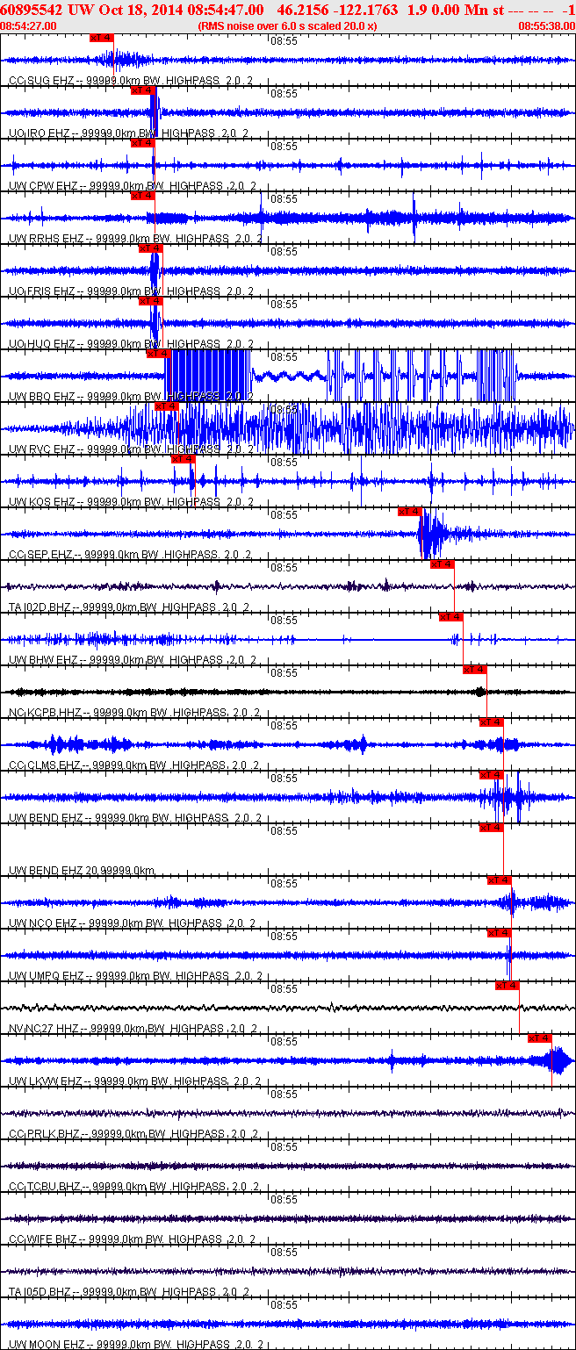Select the 'CC PRLK BHZ' trace label

pos(45,1134)
